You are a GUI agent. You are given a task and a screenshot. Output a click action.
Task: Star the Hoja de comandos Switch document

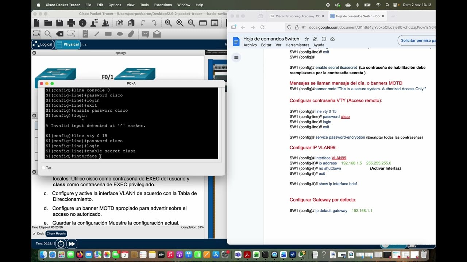(306, 39)
